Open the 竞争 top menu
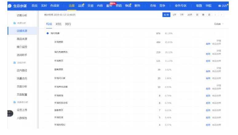Screen dimensions: 238x135 pos(162,6)
